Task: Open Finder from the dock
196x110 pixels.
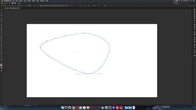Action: pyautogui.click(x=62, y=108)
